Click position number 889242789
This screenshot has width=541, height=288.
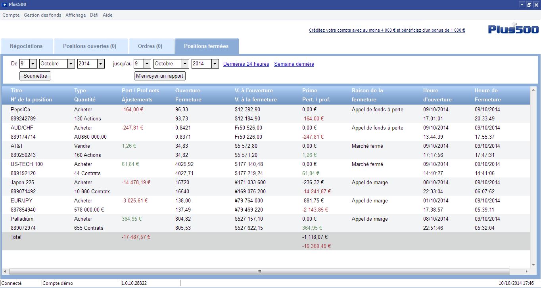(x=23, y=118)
